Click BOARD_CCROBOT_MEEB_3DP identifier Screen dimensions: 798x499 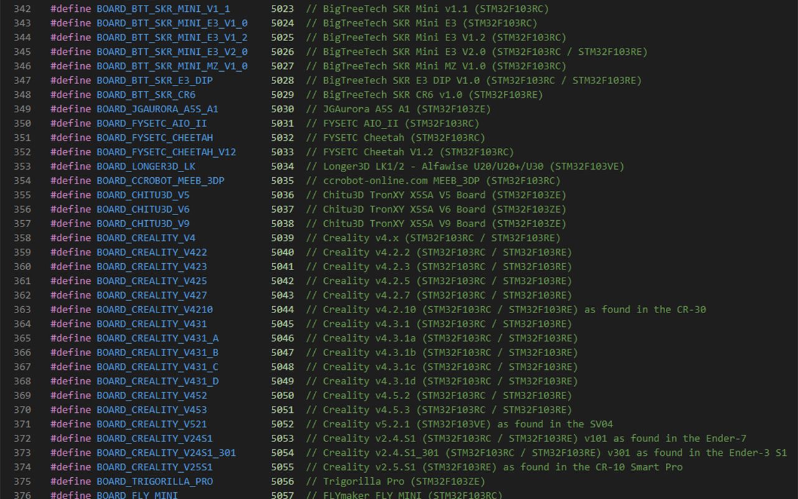[x=160, y=181]
